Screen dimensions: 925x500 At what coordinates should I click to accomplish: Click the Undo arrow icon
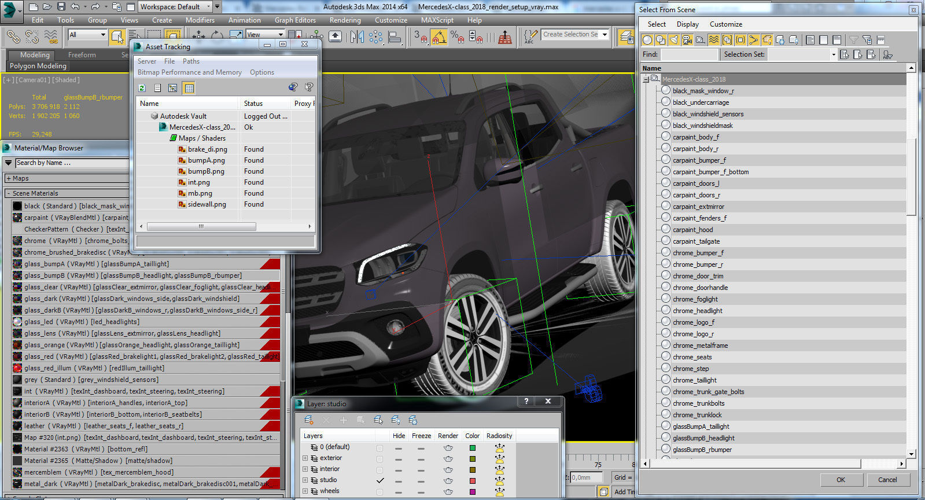(x=75, y=7)
